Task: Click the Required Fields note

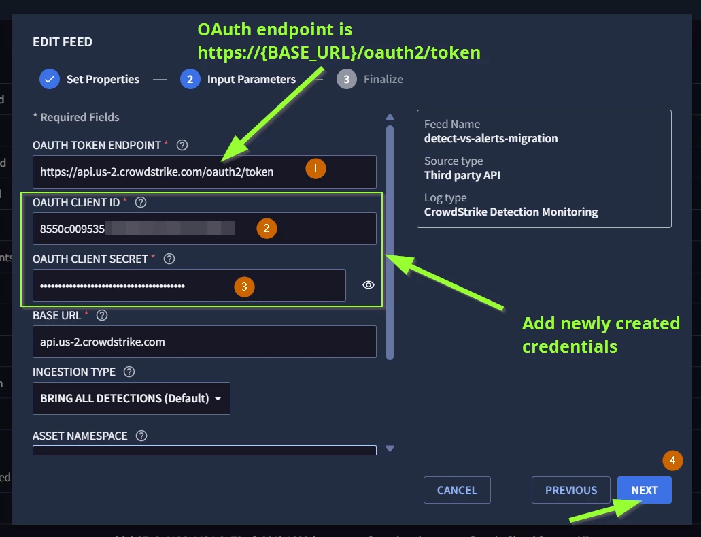Action: 76,117
